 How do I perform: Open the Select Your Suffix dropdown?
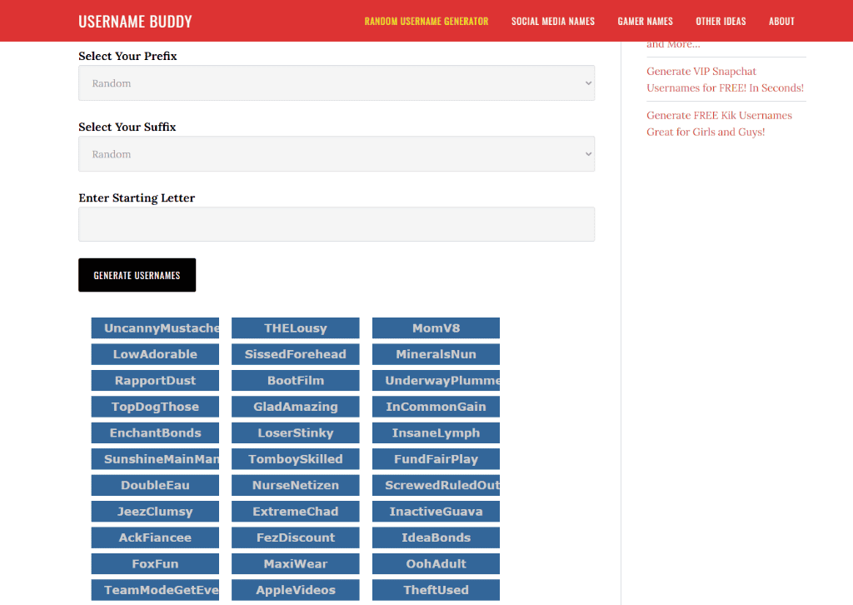(x=337, y=154)
